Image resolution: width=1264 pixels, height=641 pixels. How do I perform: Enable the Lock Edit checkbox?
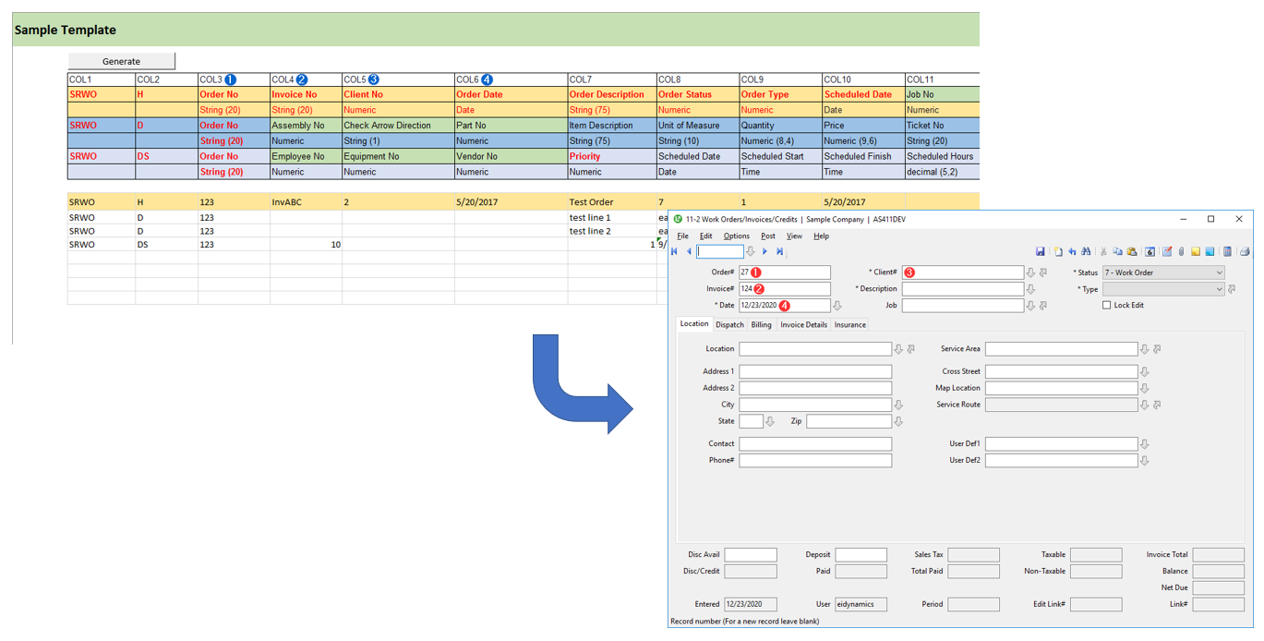point(1106,306)
